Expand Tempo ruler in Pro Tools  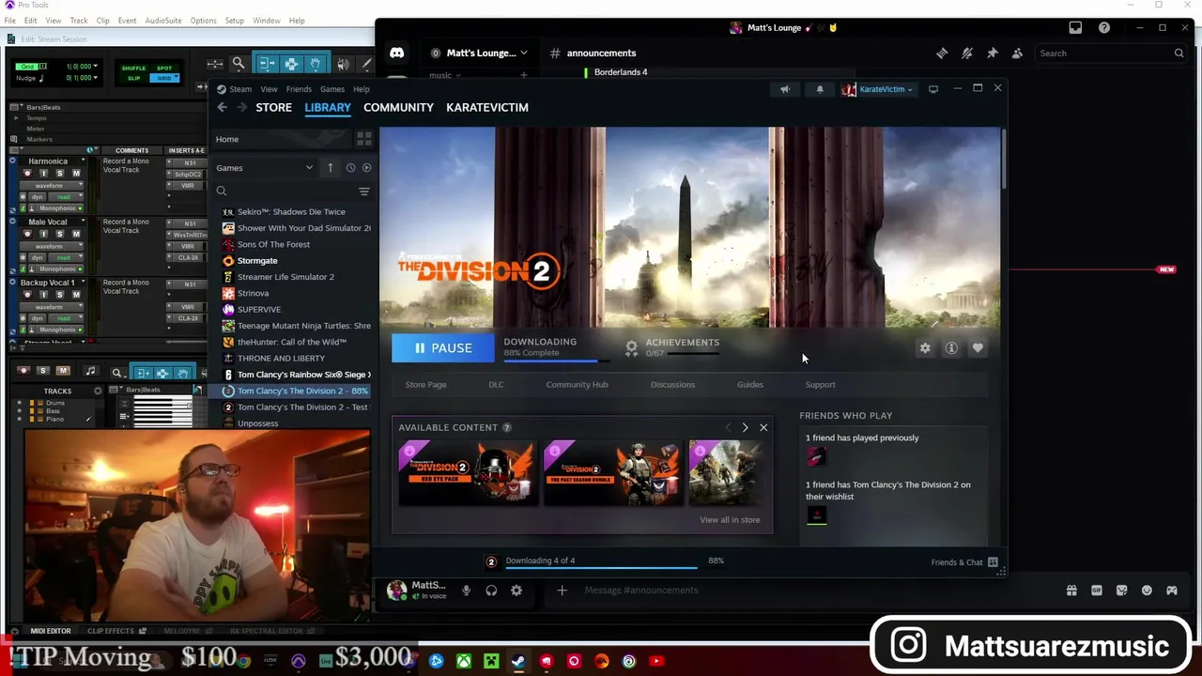tap(15, 118)
